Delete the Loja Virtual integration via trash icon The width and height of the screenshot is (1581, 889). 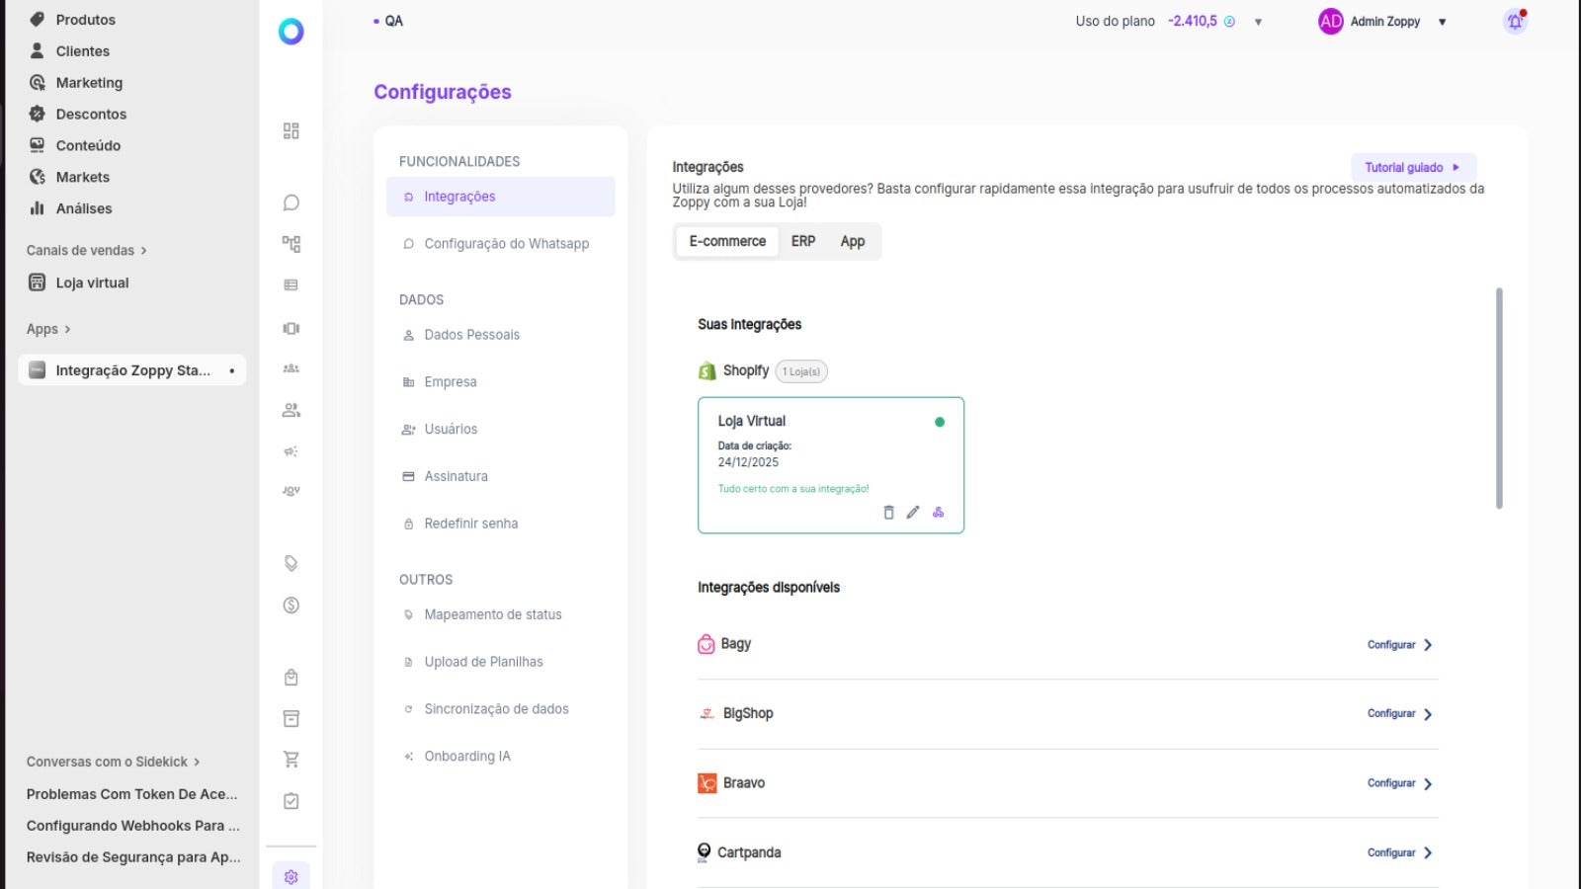tap(888, 513)
